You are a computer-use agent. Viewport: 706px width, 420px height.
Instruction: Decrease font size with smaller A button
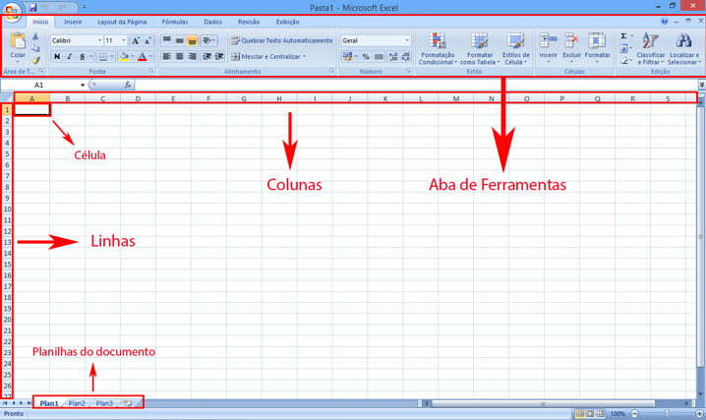point(147,41)
